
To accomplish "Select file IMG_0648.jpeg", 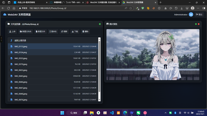I will point(53,94).
